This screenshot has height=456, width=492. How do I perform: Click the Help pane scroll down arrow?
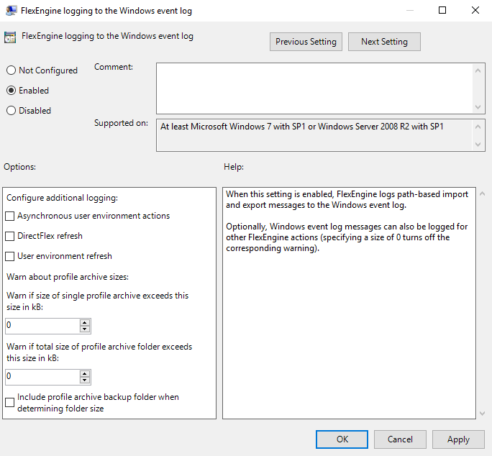(x=480, y=413)
